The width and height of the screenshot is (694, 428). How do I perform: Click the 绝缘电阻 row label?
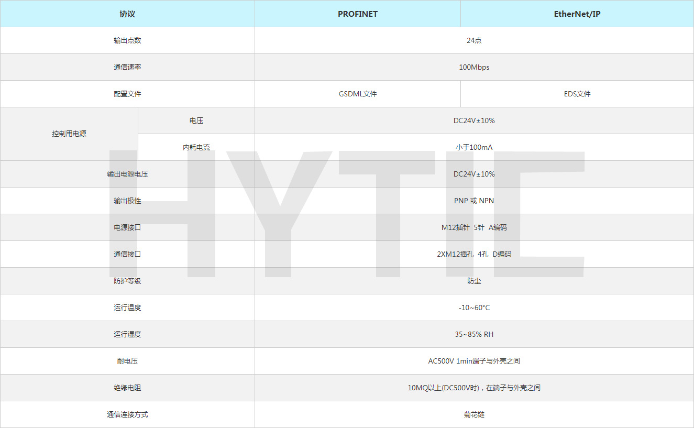pos(127,388)
